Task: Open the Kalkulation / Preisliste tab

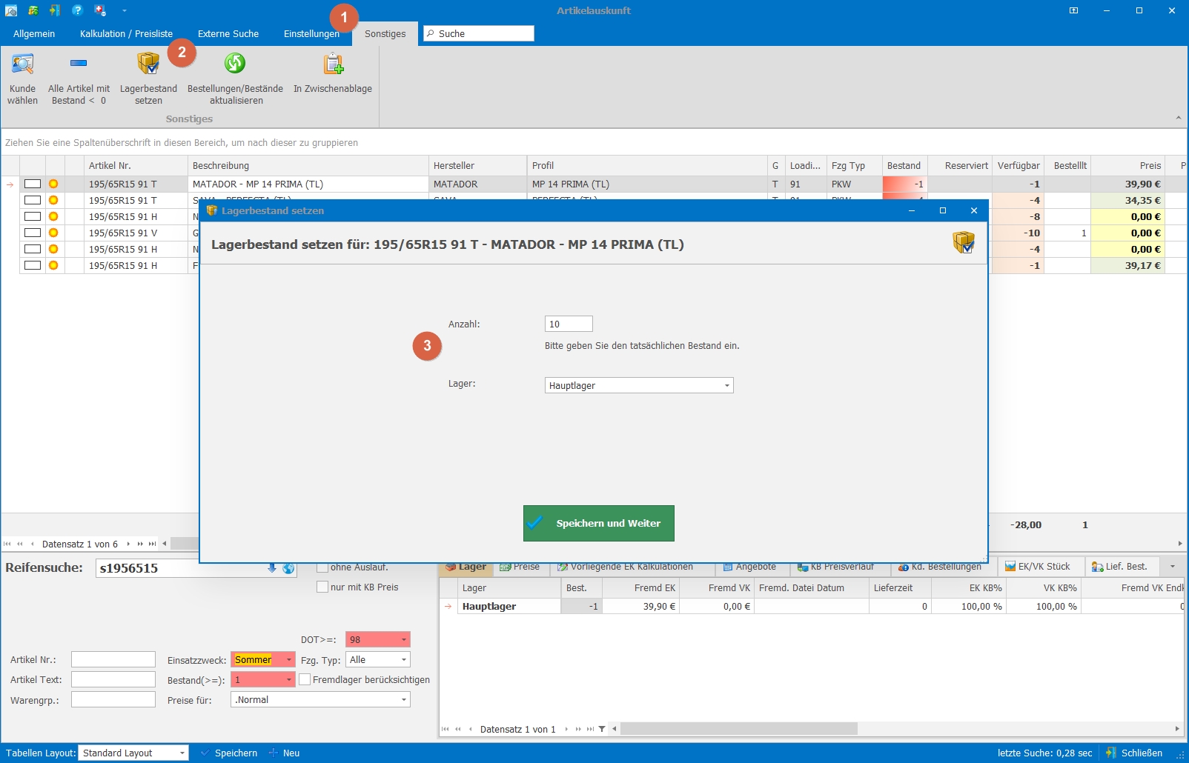Action: coord(126,33)
